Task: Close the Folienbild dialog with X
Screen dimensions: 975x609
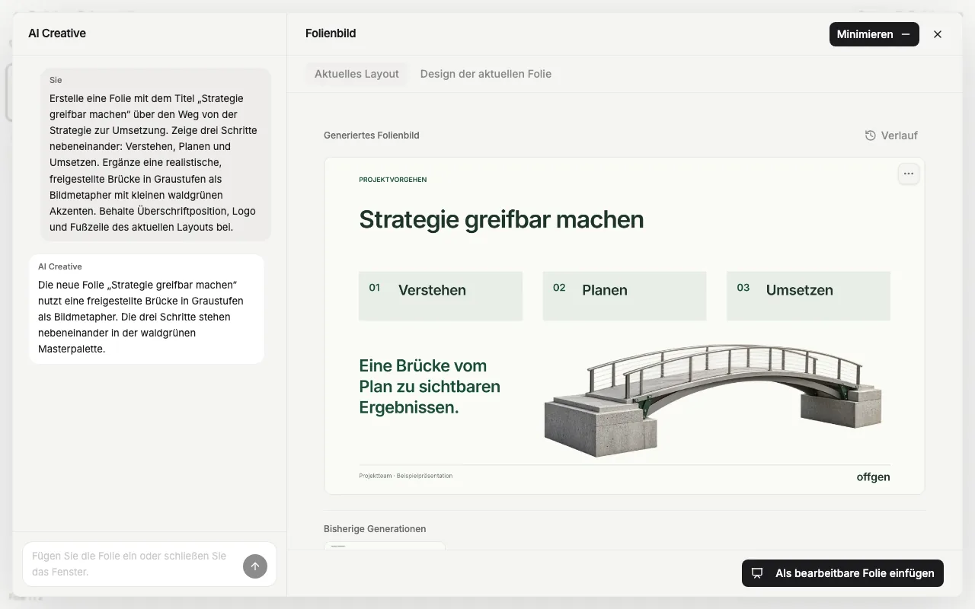Action: [938, 34]
